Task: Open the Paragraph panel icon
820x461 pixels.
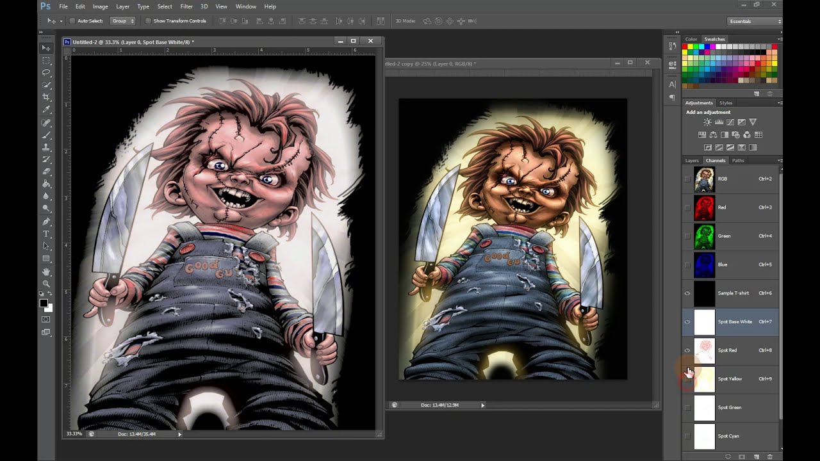Action: pyautogui.click(x=672, y=97)
